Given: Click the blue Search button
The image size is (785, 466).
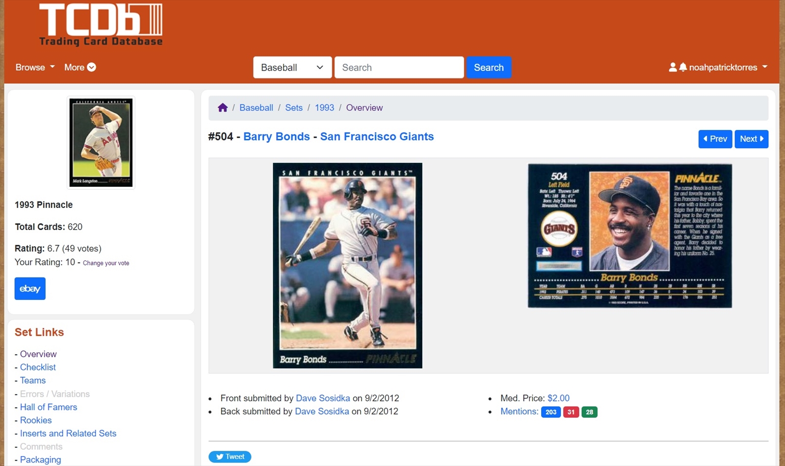Looking at the screenshot, I should pyautogui.click(x=489, y=67).
